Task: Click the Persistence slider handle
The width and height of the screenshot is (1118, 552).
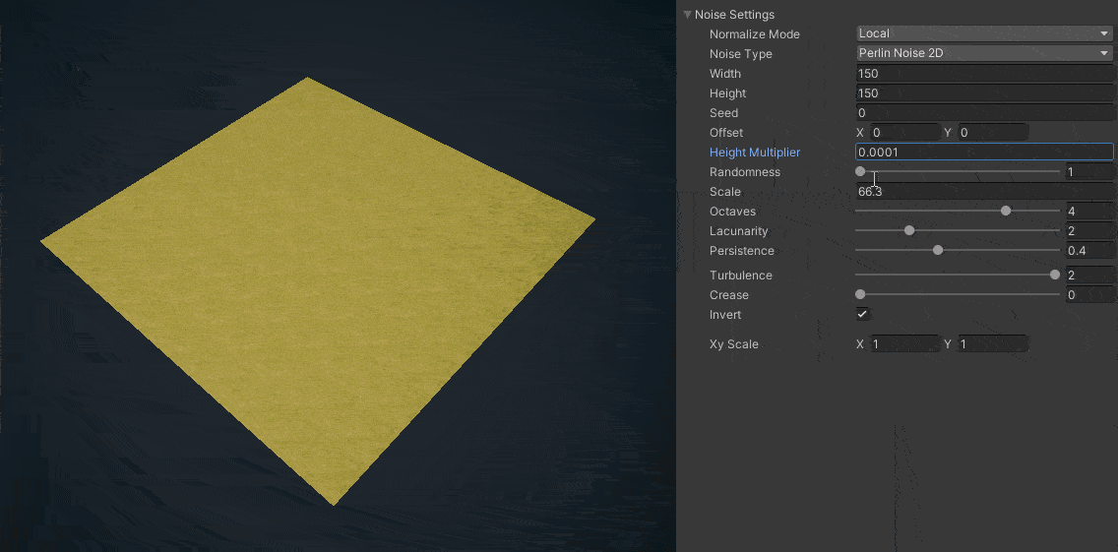Action: click(938, 250)
